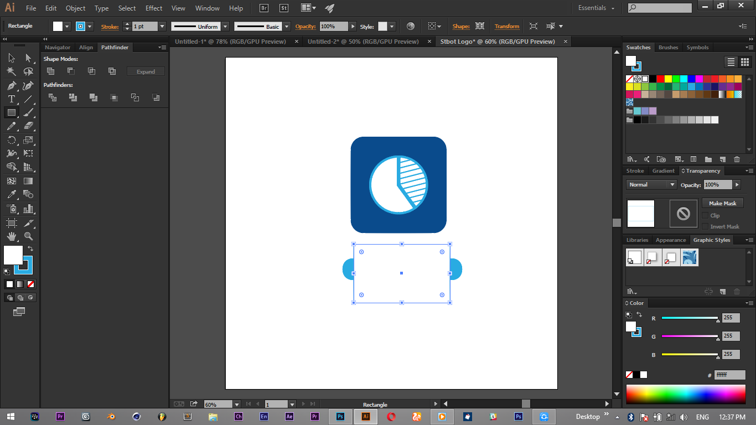Select the Pen tool
Screen dimensions: 756x425
pos(11,86)
